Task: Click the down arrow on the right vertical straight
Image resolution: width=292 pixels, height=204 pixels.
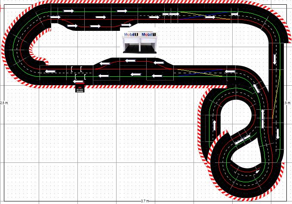Action: point(275,60)
